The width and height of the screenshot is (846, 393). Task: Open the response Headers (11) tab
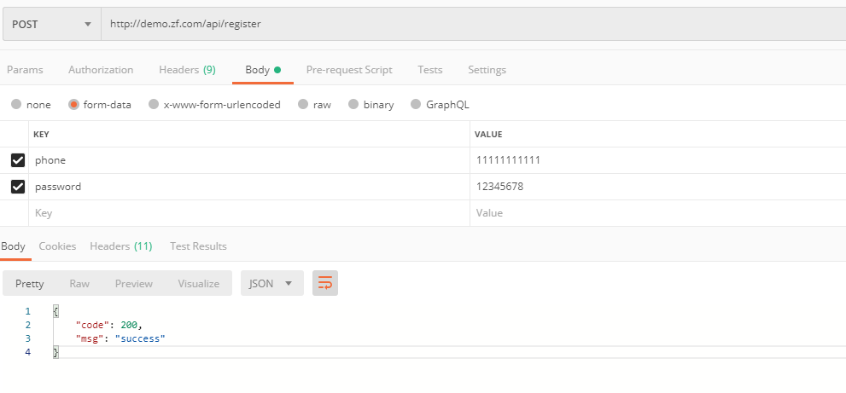(121, 246)
